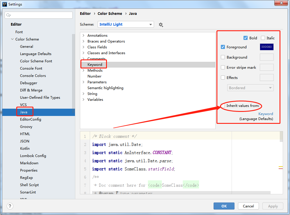Focus the settings search field
290x215 pixels.
39,15
